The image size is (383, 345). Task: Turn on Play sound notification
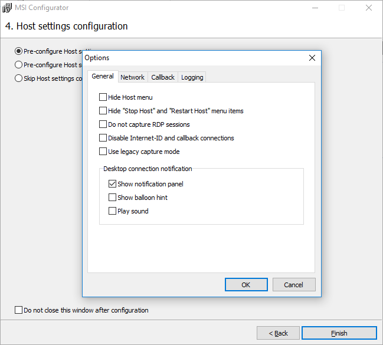(x=113, y=211)
